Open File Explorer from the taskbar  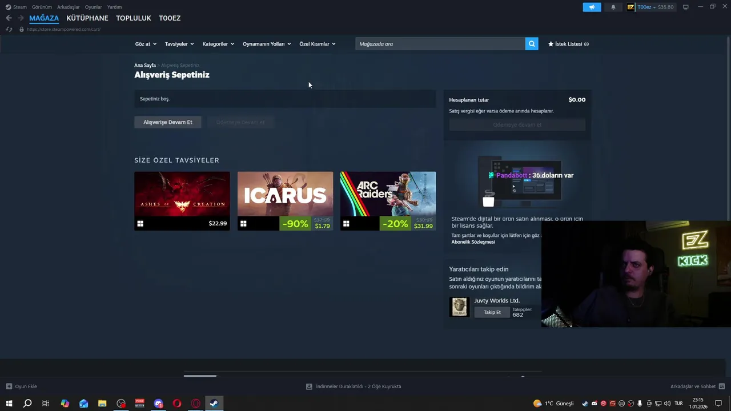(x=102, y=404)
